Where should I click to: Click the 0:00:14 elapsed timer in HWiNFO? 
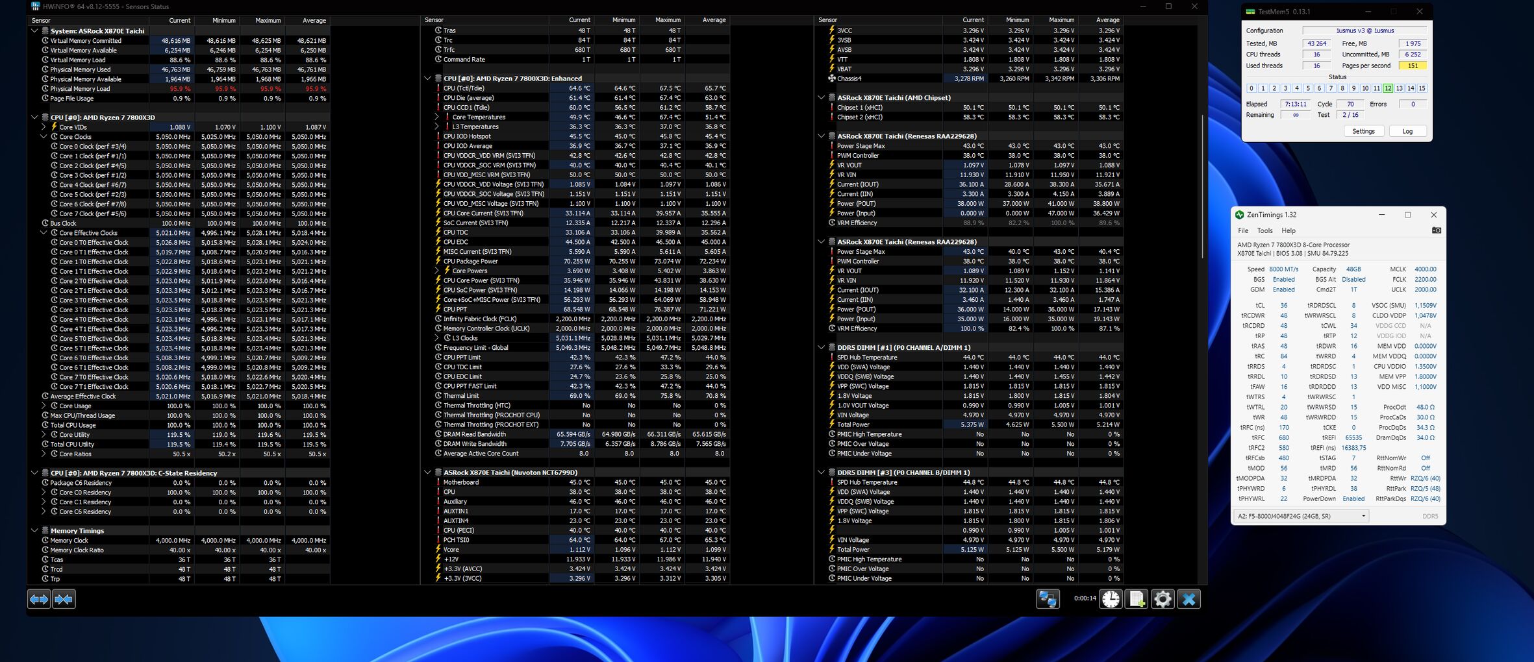pyautogui.click(x=1085, y=598)
